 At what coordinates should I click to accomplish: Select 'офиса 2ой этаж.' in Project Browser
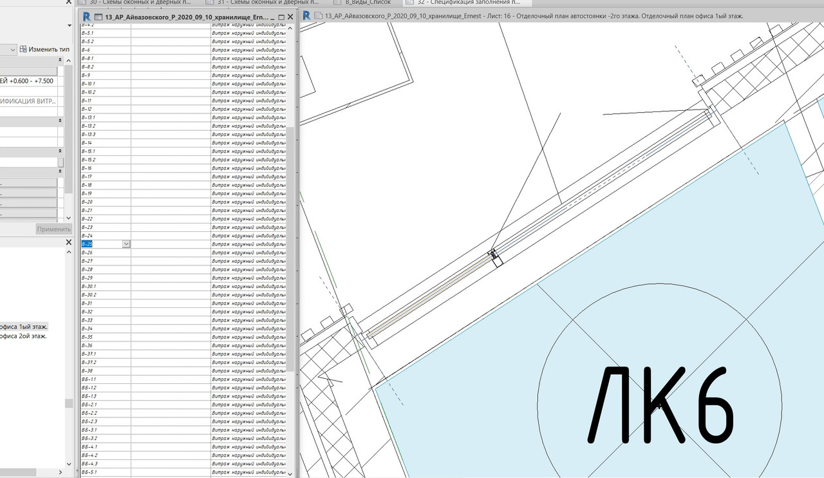tap(24, 336)
